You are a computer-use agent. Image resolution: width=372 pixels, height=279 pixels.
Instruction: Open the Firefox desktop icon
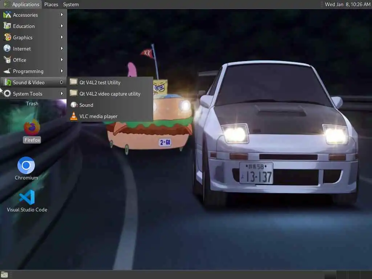[32, 128]
